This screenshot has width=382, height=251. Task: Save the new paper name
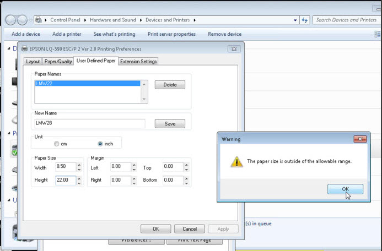pos(170,124)
